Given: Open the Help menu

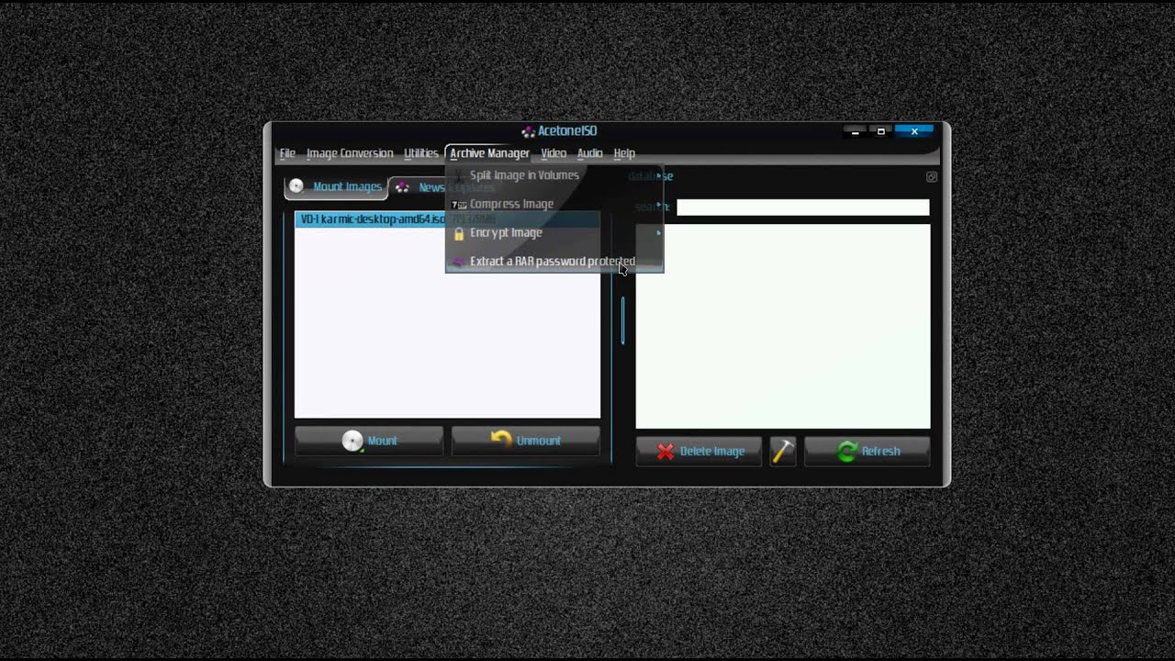Looking at the screenshot, I should [x=624, y=153].
